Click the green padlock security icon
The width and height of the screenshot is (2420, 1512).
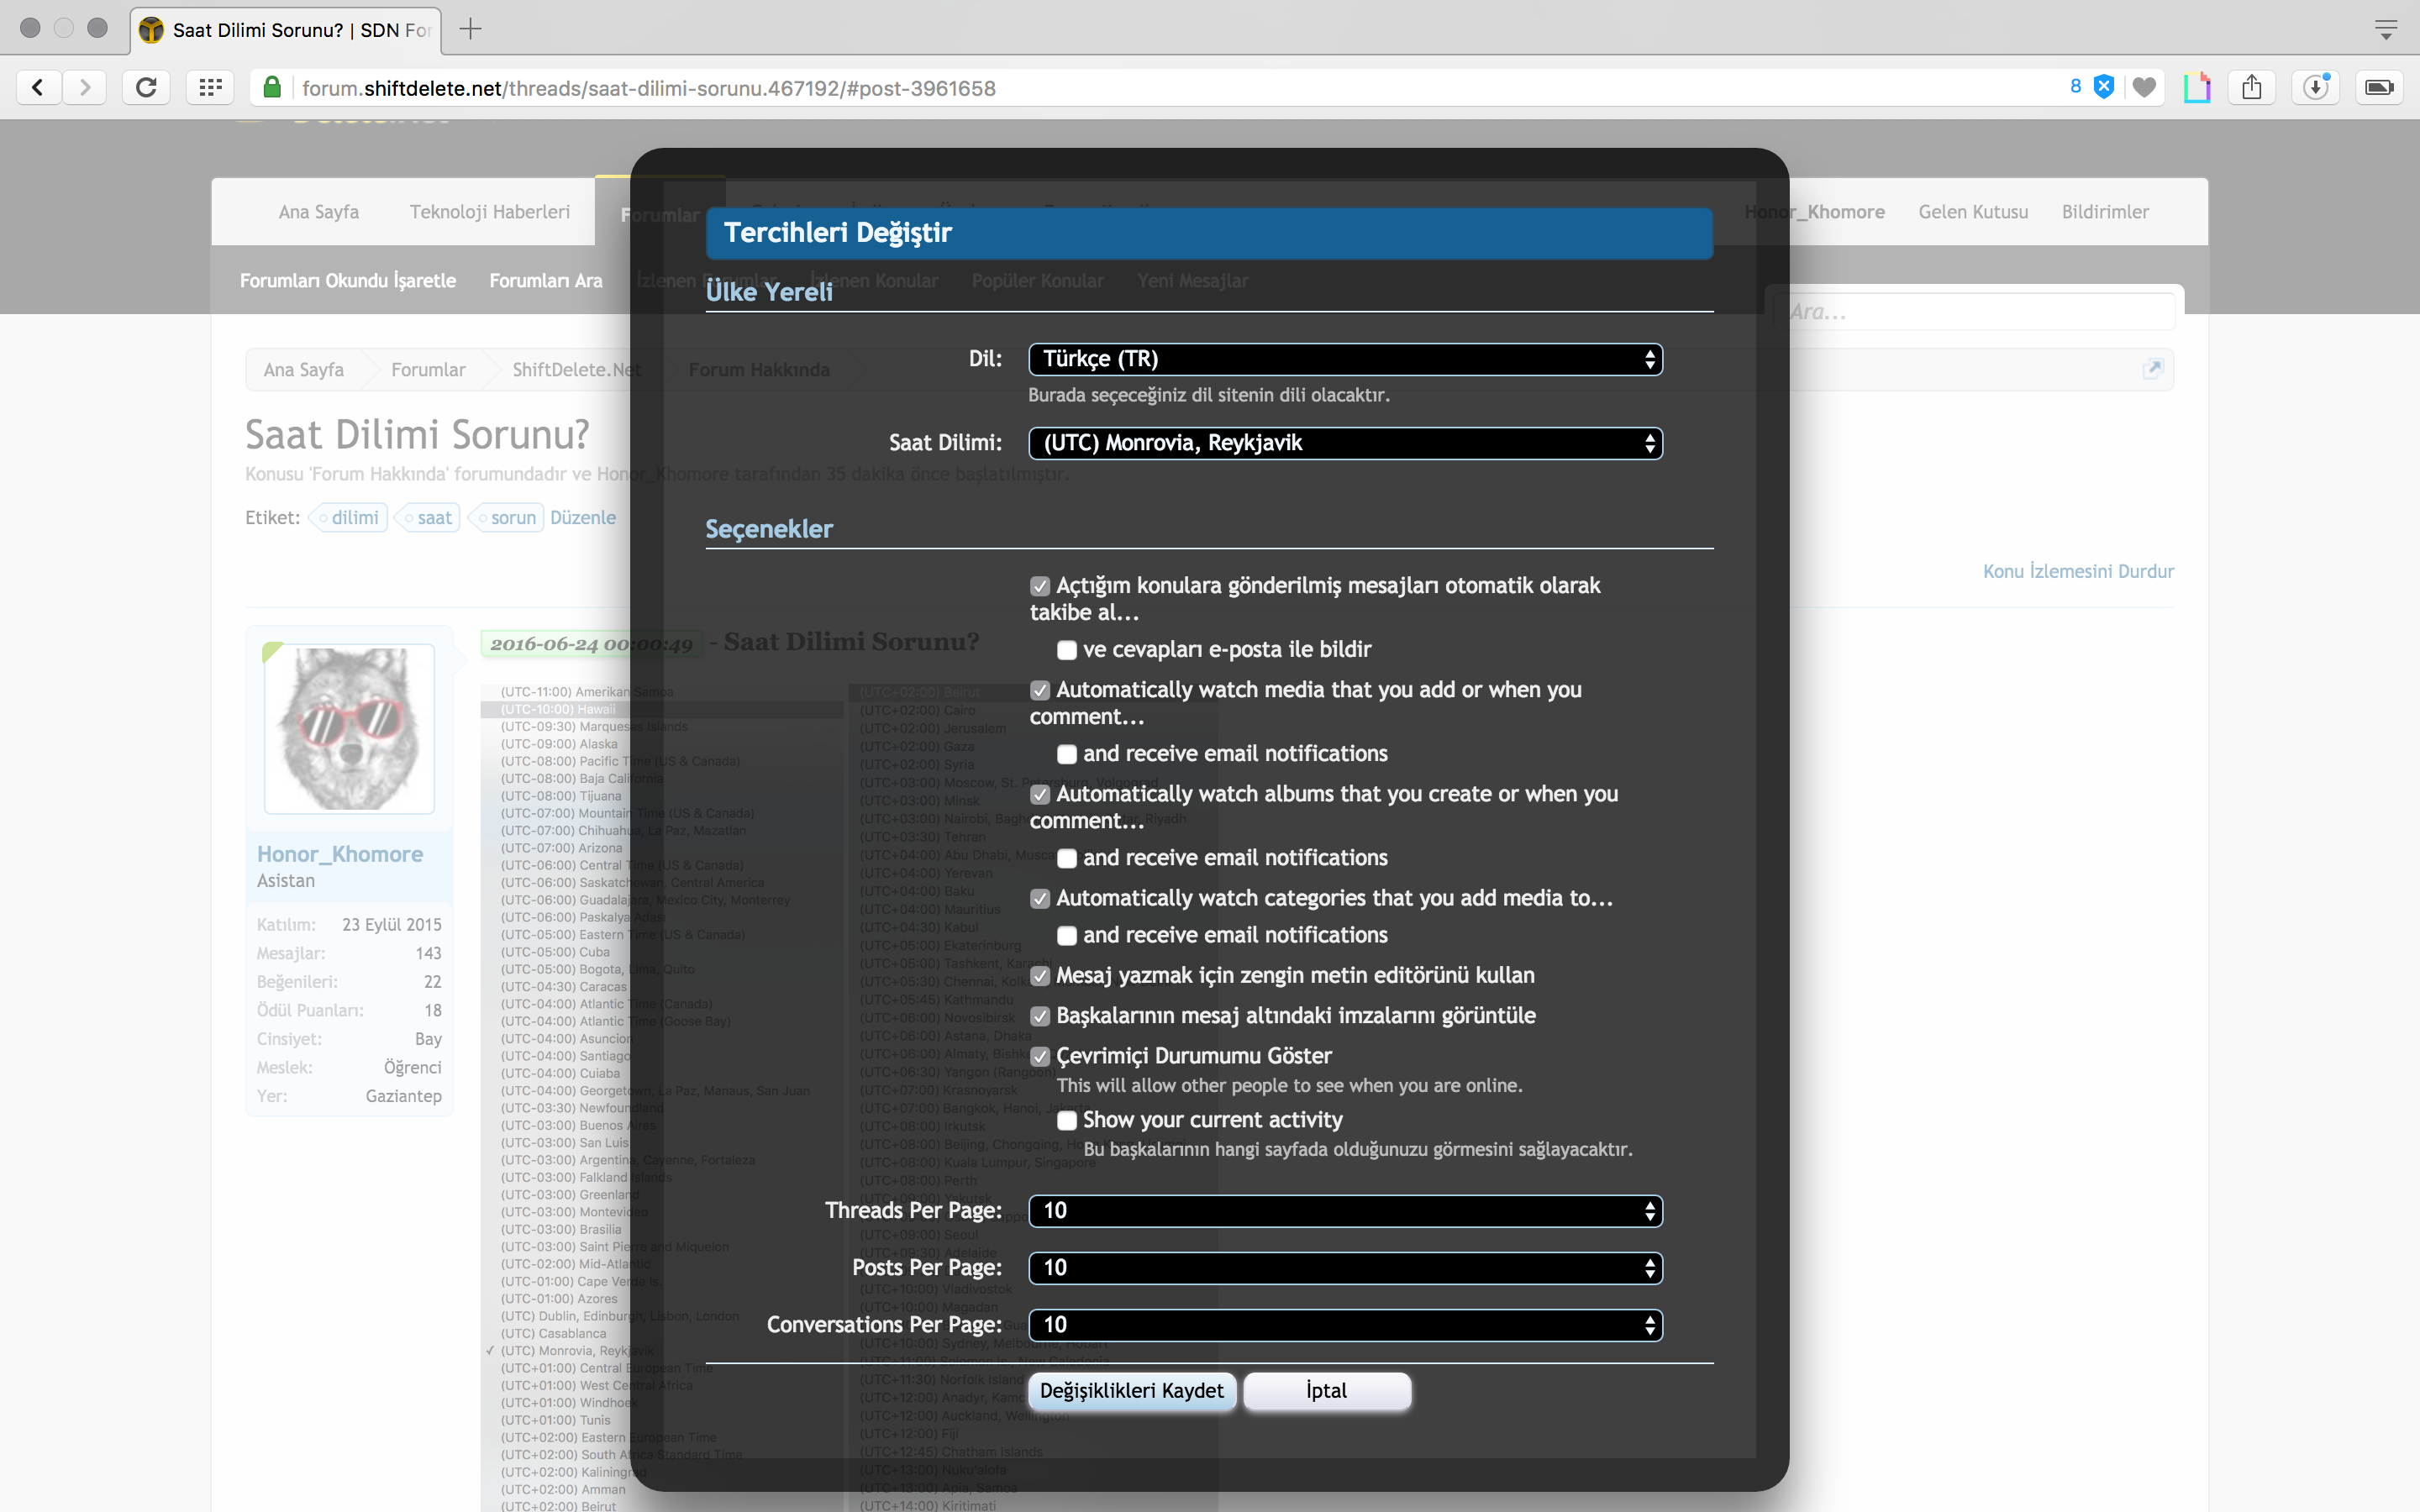[272, 88]
